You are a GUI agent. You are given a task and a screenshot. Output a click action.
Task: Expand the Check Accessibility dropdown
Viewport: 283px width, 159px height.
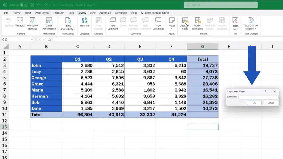(x=68, y=28)
